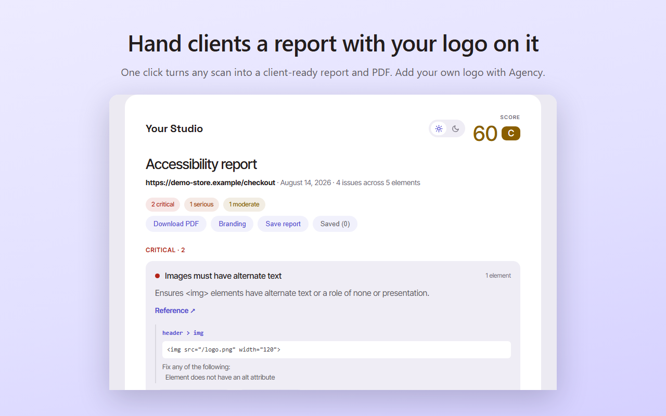Click the 'Accessibility report' heading

tap(201, 164)
